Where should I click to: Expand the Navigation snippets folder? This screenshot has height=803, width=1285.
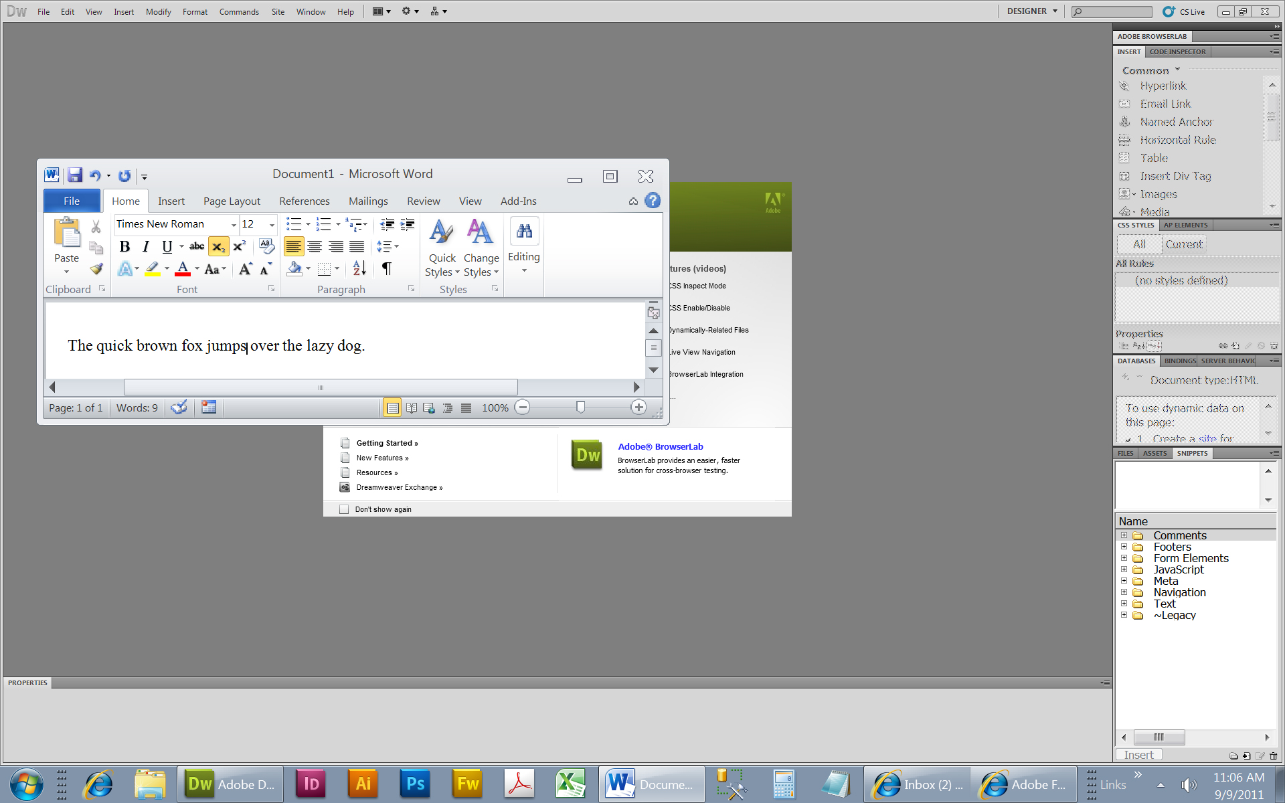click(1124, 592)
